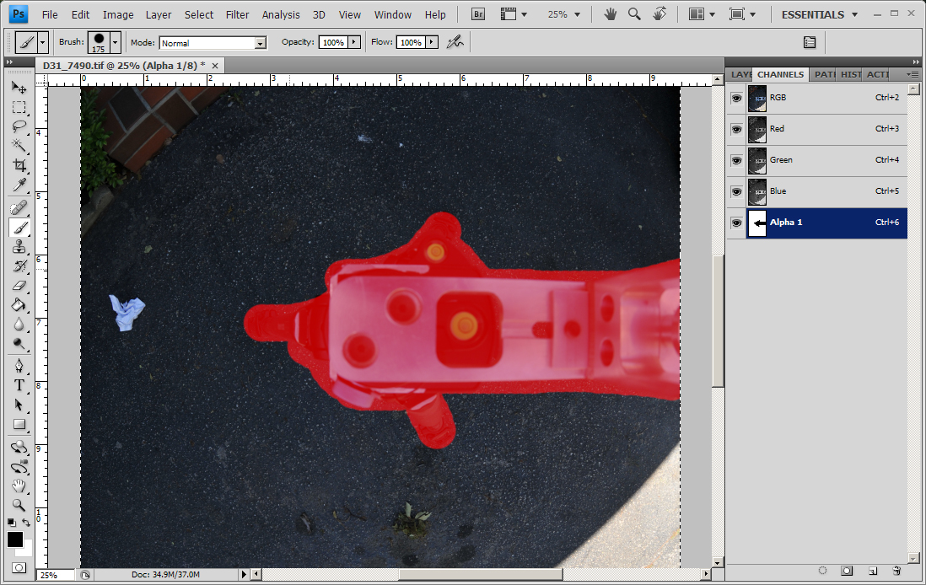Screen dimensions: 926x585
Task: Open the File menu
Action: click(50, 15)
